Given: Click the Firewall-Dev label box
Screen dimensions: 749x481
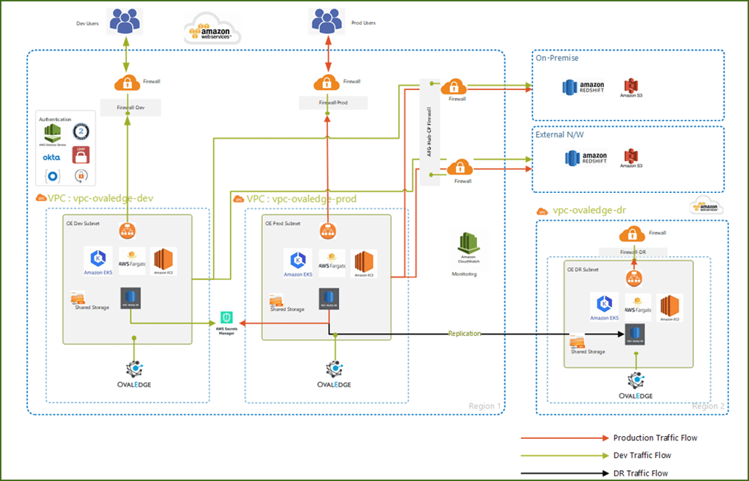Looking at the screenshot, I should tap(129, 107).
